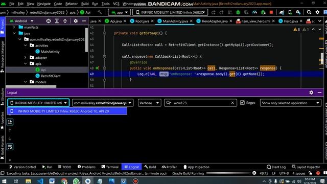Open Search Everywhere magnifier icon
The image size is (327, 184).
click(309, 12)
